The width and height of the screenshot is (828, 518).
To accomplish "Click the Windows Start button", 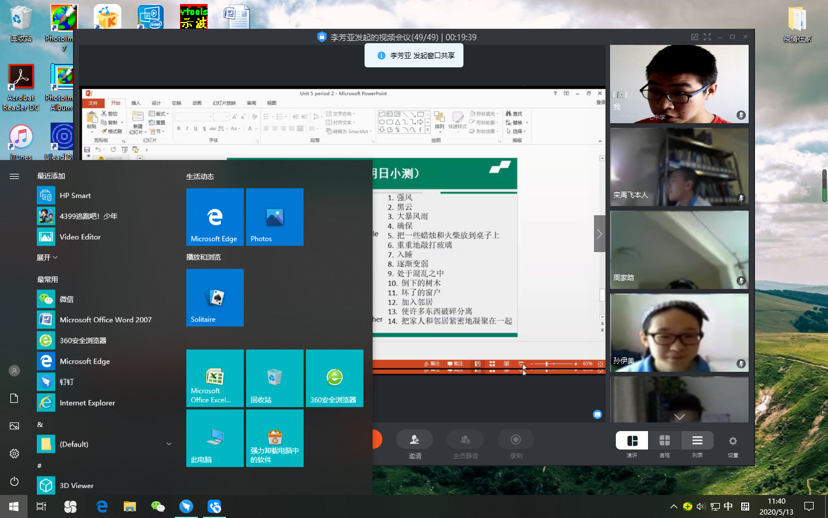I will tap(14, 506).
